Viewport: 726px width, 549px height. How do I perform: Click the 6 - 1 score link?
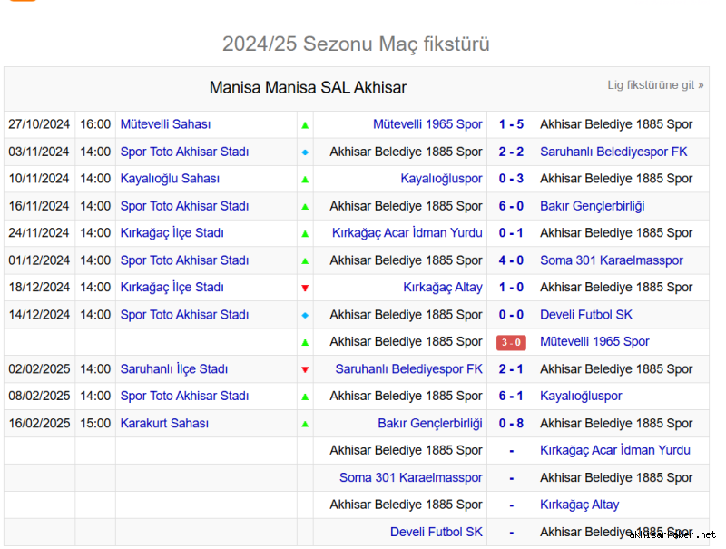coord(511,396)
